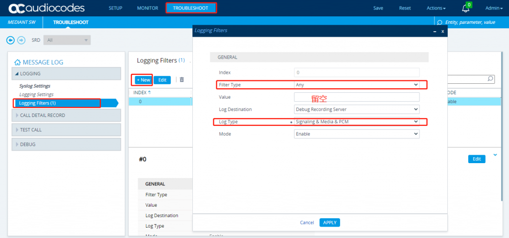Click the search magnifier in table filter
This screenshot has width=509, height=238.
(x=490, y=79)
